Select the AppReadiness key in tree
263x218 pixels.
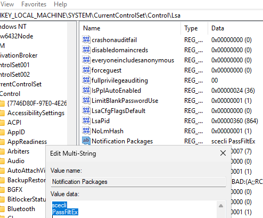27,142
